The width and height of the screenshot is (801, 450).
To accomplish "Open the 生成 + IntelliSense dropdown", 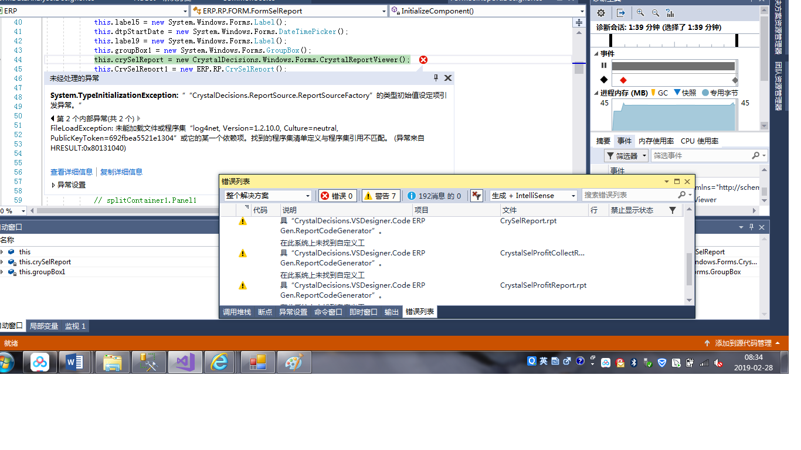I will 534,196.
